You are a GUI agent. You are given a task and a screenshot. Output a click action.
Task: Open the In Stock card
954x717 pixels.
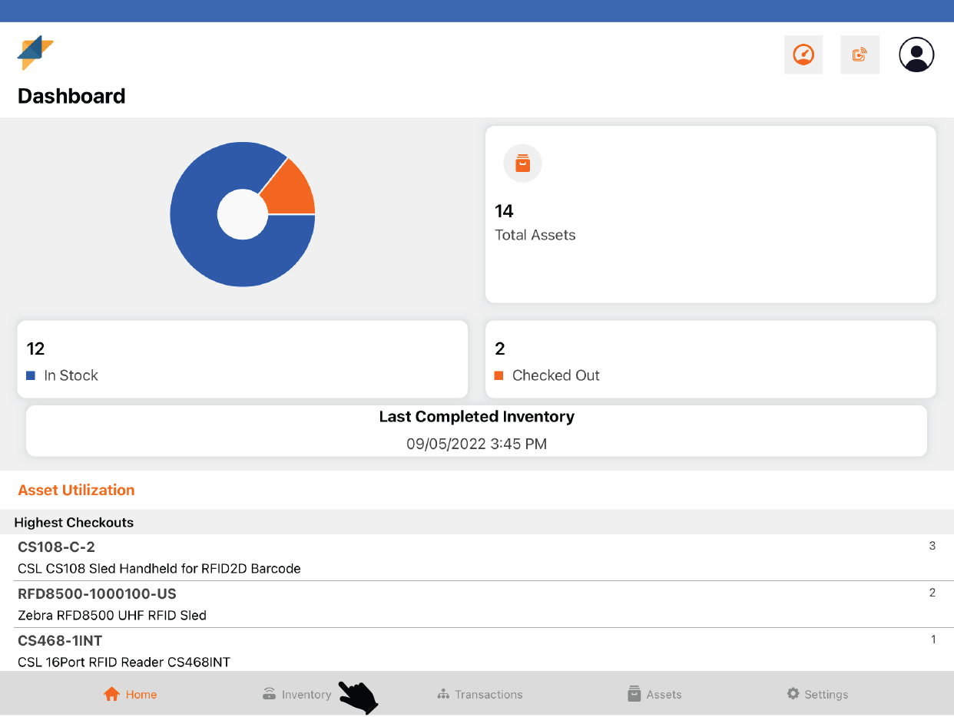click(242, 359)
